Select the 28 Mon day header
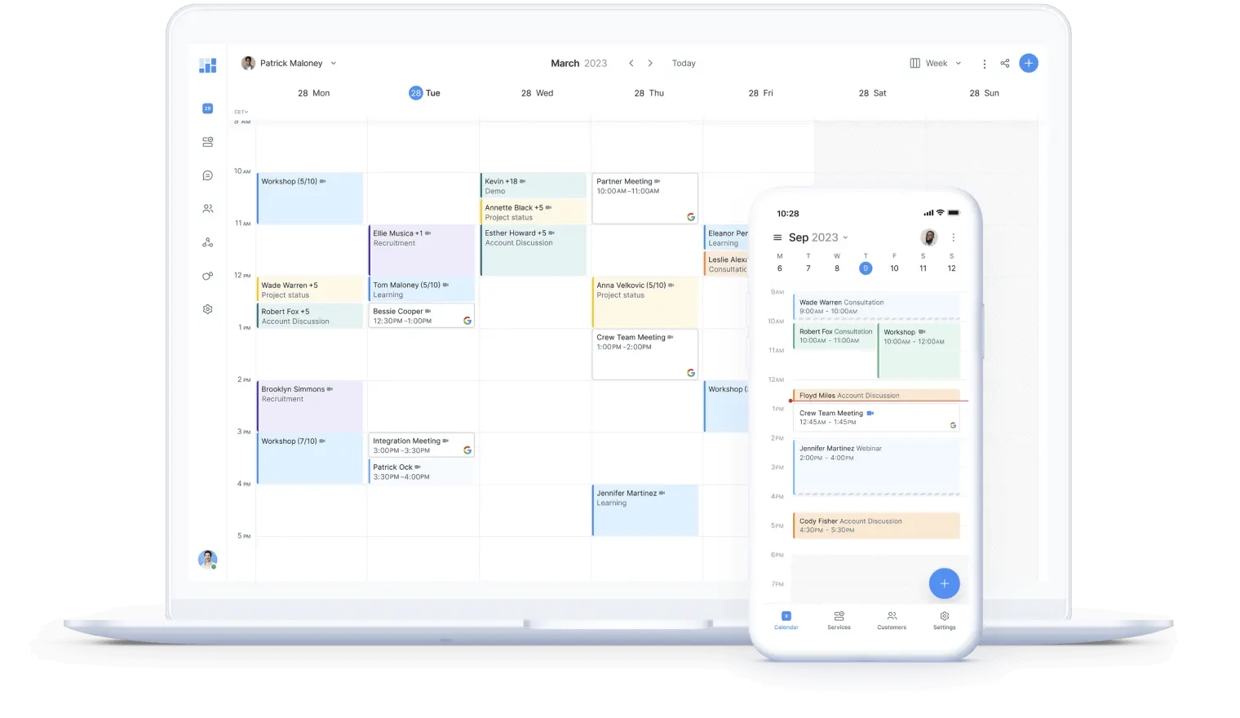 click(314, 93)
